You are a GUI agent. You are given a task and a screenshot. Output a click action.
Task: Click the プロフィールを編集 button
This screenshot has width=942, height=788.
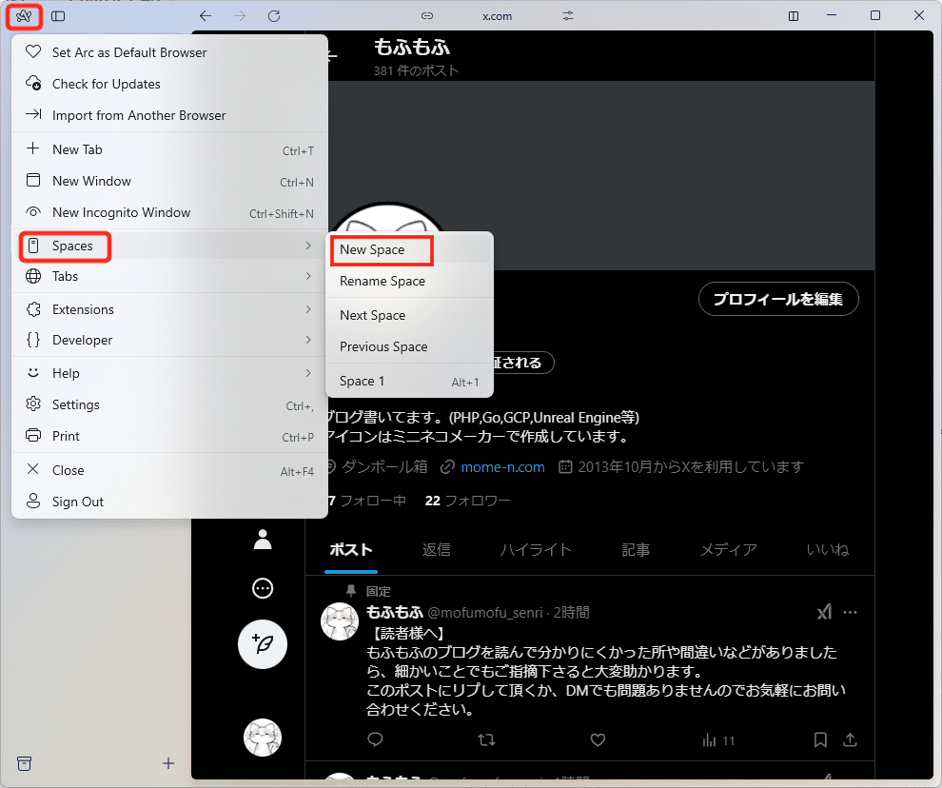click(x=778, y=298)
